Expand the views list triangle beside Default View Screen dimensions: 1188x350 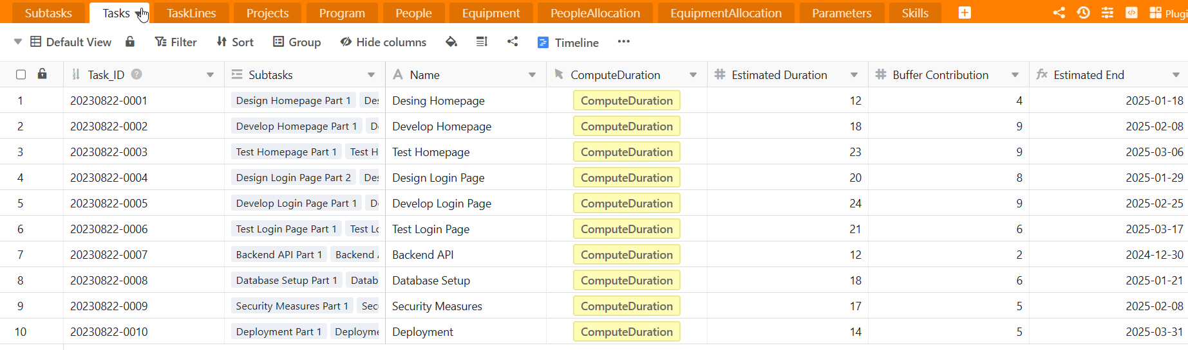tap(18, 42)
